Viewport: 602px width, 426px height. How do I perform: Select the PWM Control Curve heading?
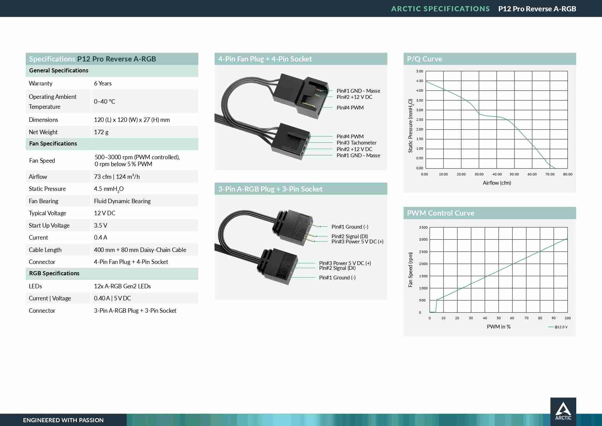(x=440, y=213)
